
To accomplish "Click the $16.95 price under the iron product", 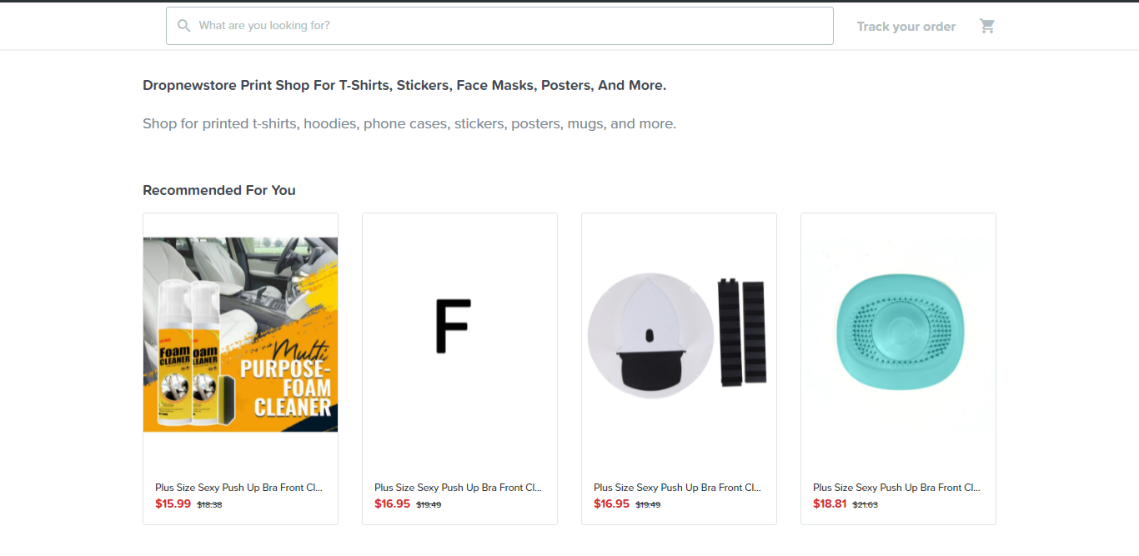I will coord(611,503).
